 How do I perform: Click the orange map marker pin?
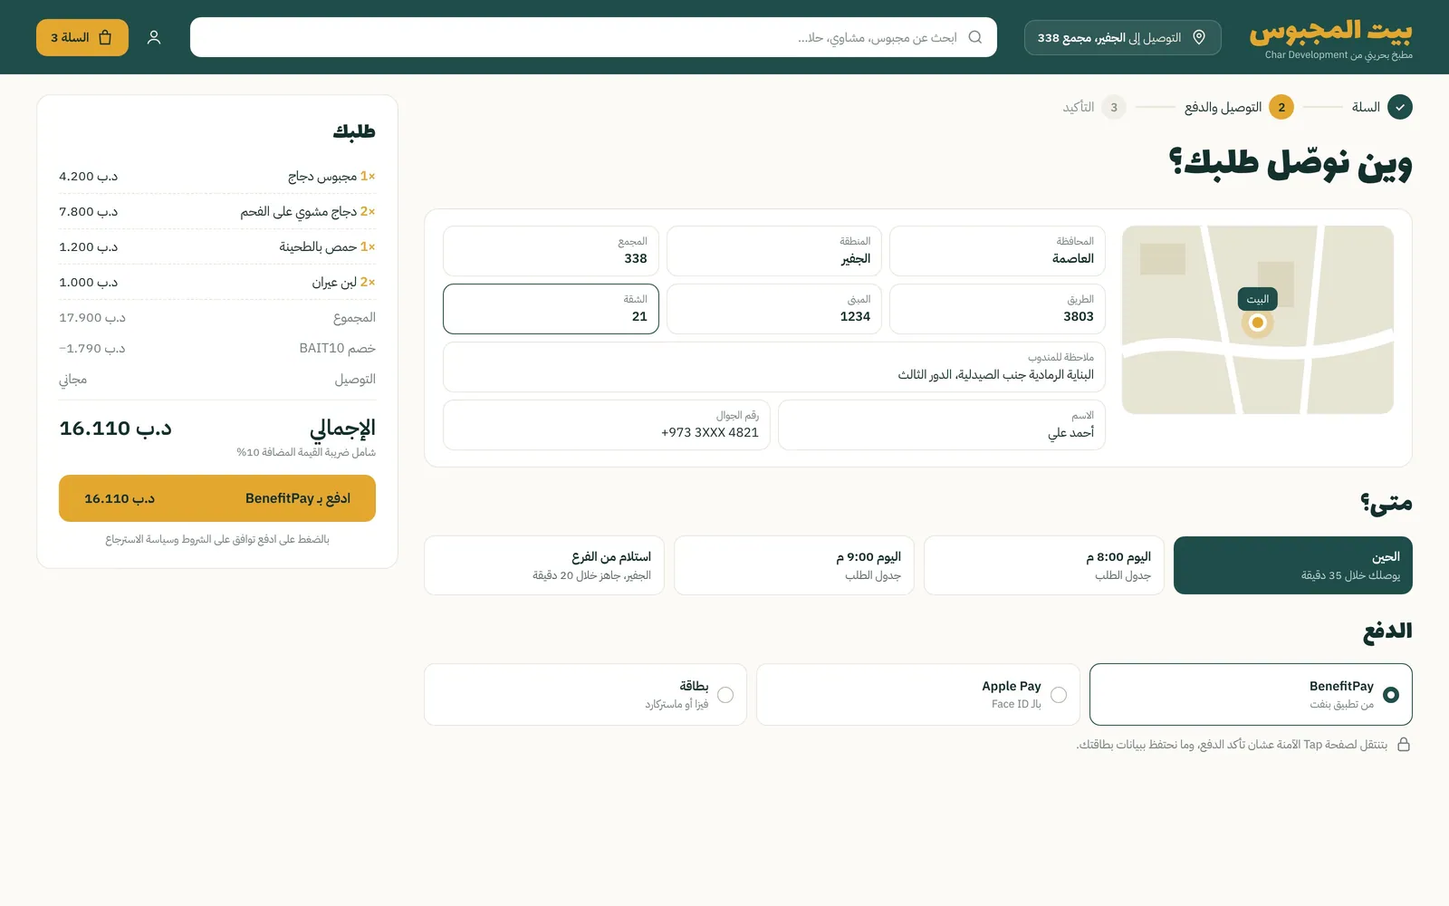coord(1257,323)
